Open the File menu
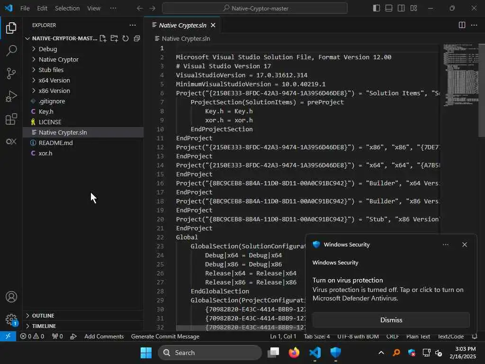 pos(25,9)
